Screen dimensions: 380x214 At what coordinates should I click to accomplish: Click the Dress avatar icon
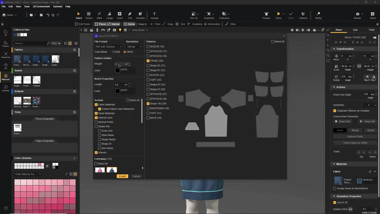(x=279, y=15)
